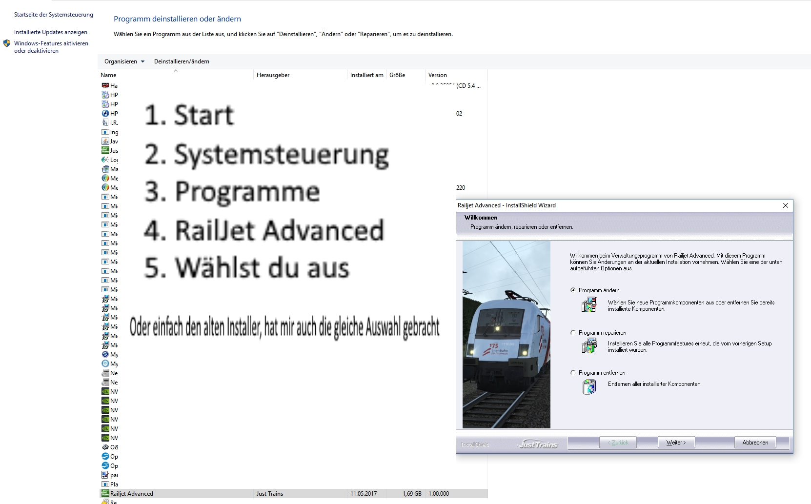Screen dimensions: 811x504
Task: Click the Railjet Advanced program icon in the list
Action: tap(105, 493)
